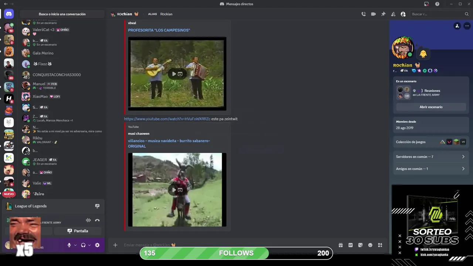Open more options on Rockian's profile
Image resolution: width=473 pixels, height=266 pixels.
[x=467, y=26]
